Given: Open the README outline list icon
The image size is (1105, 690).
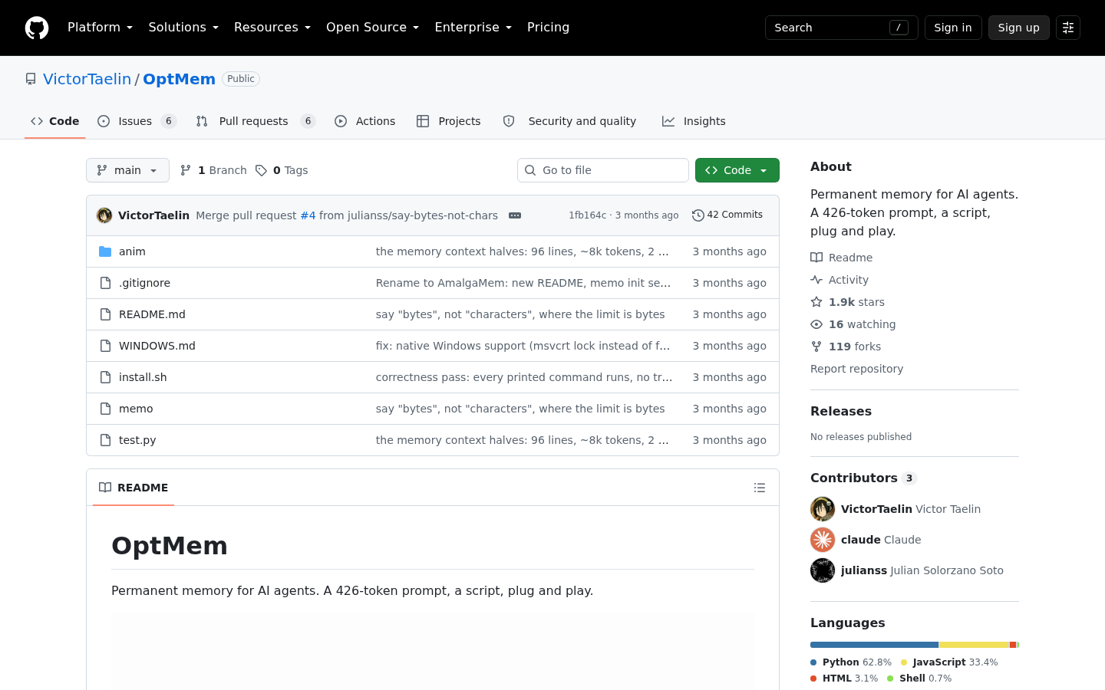Looking at the screenshot, I should pyautogui.click(x=760, y=488).
